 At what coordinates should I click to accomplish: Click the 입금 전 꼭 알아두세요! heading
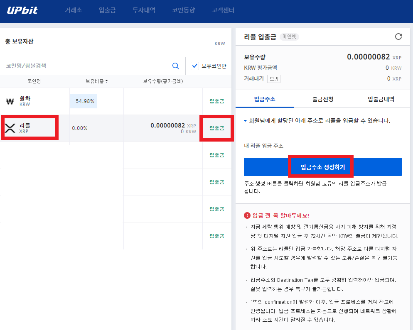[x=281, y=215]
